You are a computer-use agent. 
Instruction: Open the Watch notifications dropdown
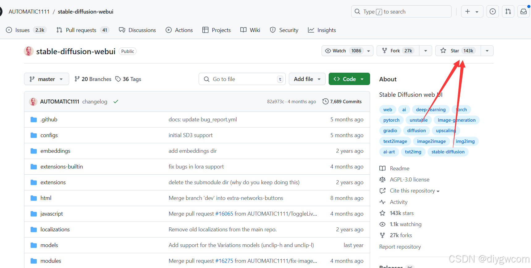[x=348, y=51]
